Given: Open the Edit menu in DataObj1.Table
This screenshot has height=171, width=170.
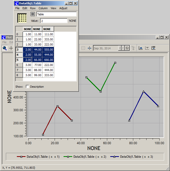Looking at the screenshot, I should (25, 8).
